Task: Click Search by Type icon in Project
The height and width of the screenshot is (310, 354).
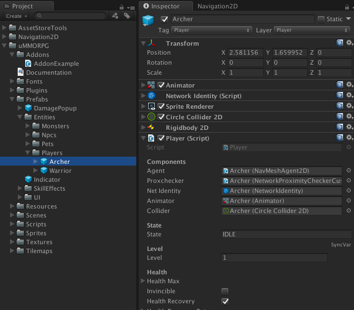Action: [115, 16]
